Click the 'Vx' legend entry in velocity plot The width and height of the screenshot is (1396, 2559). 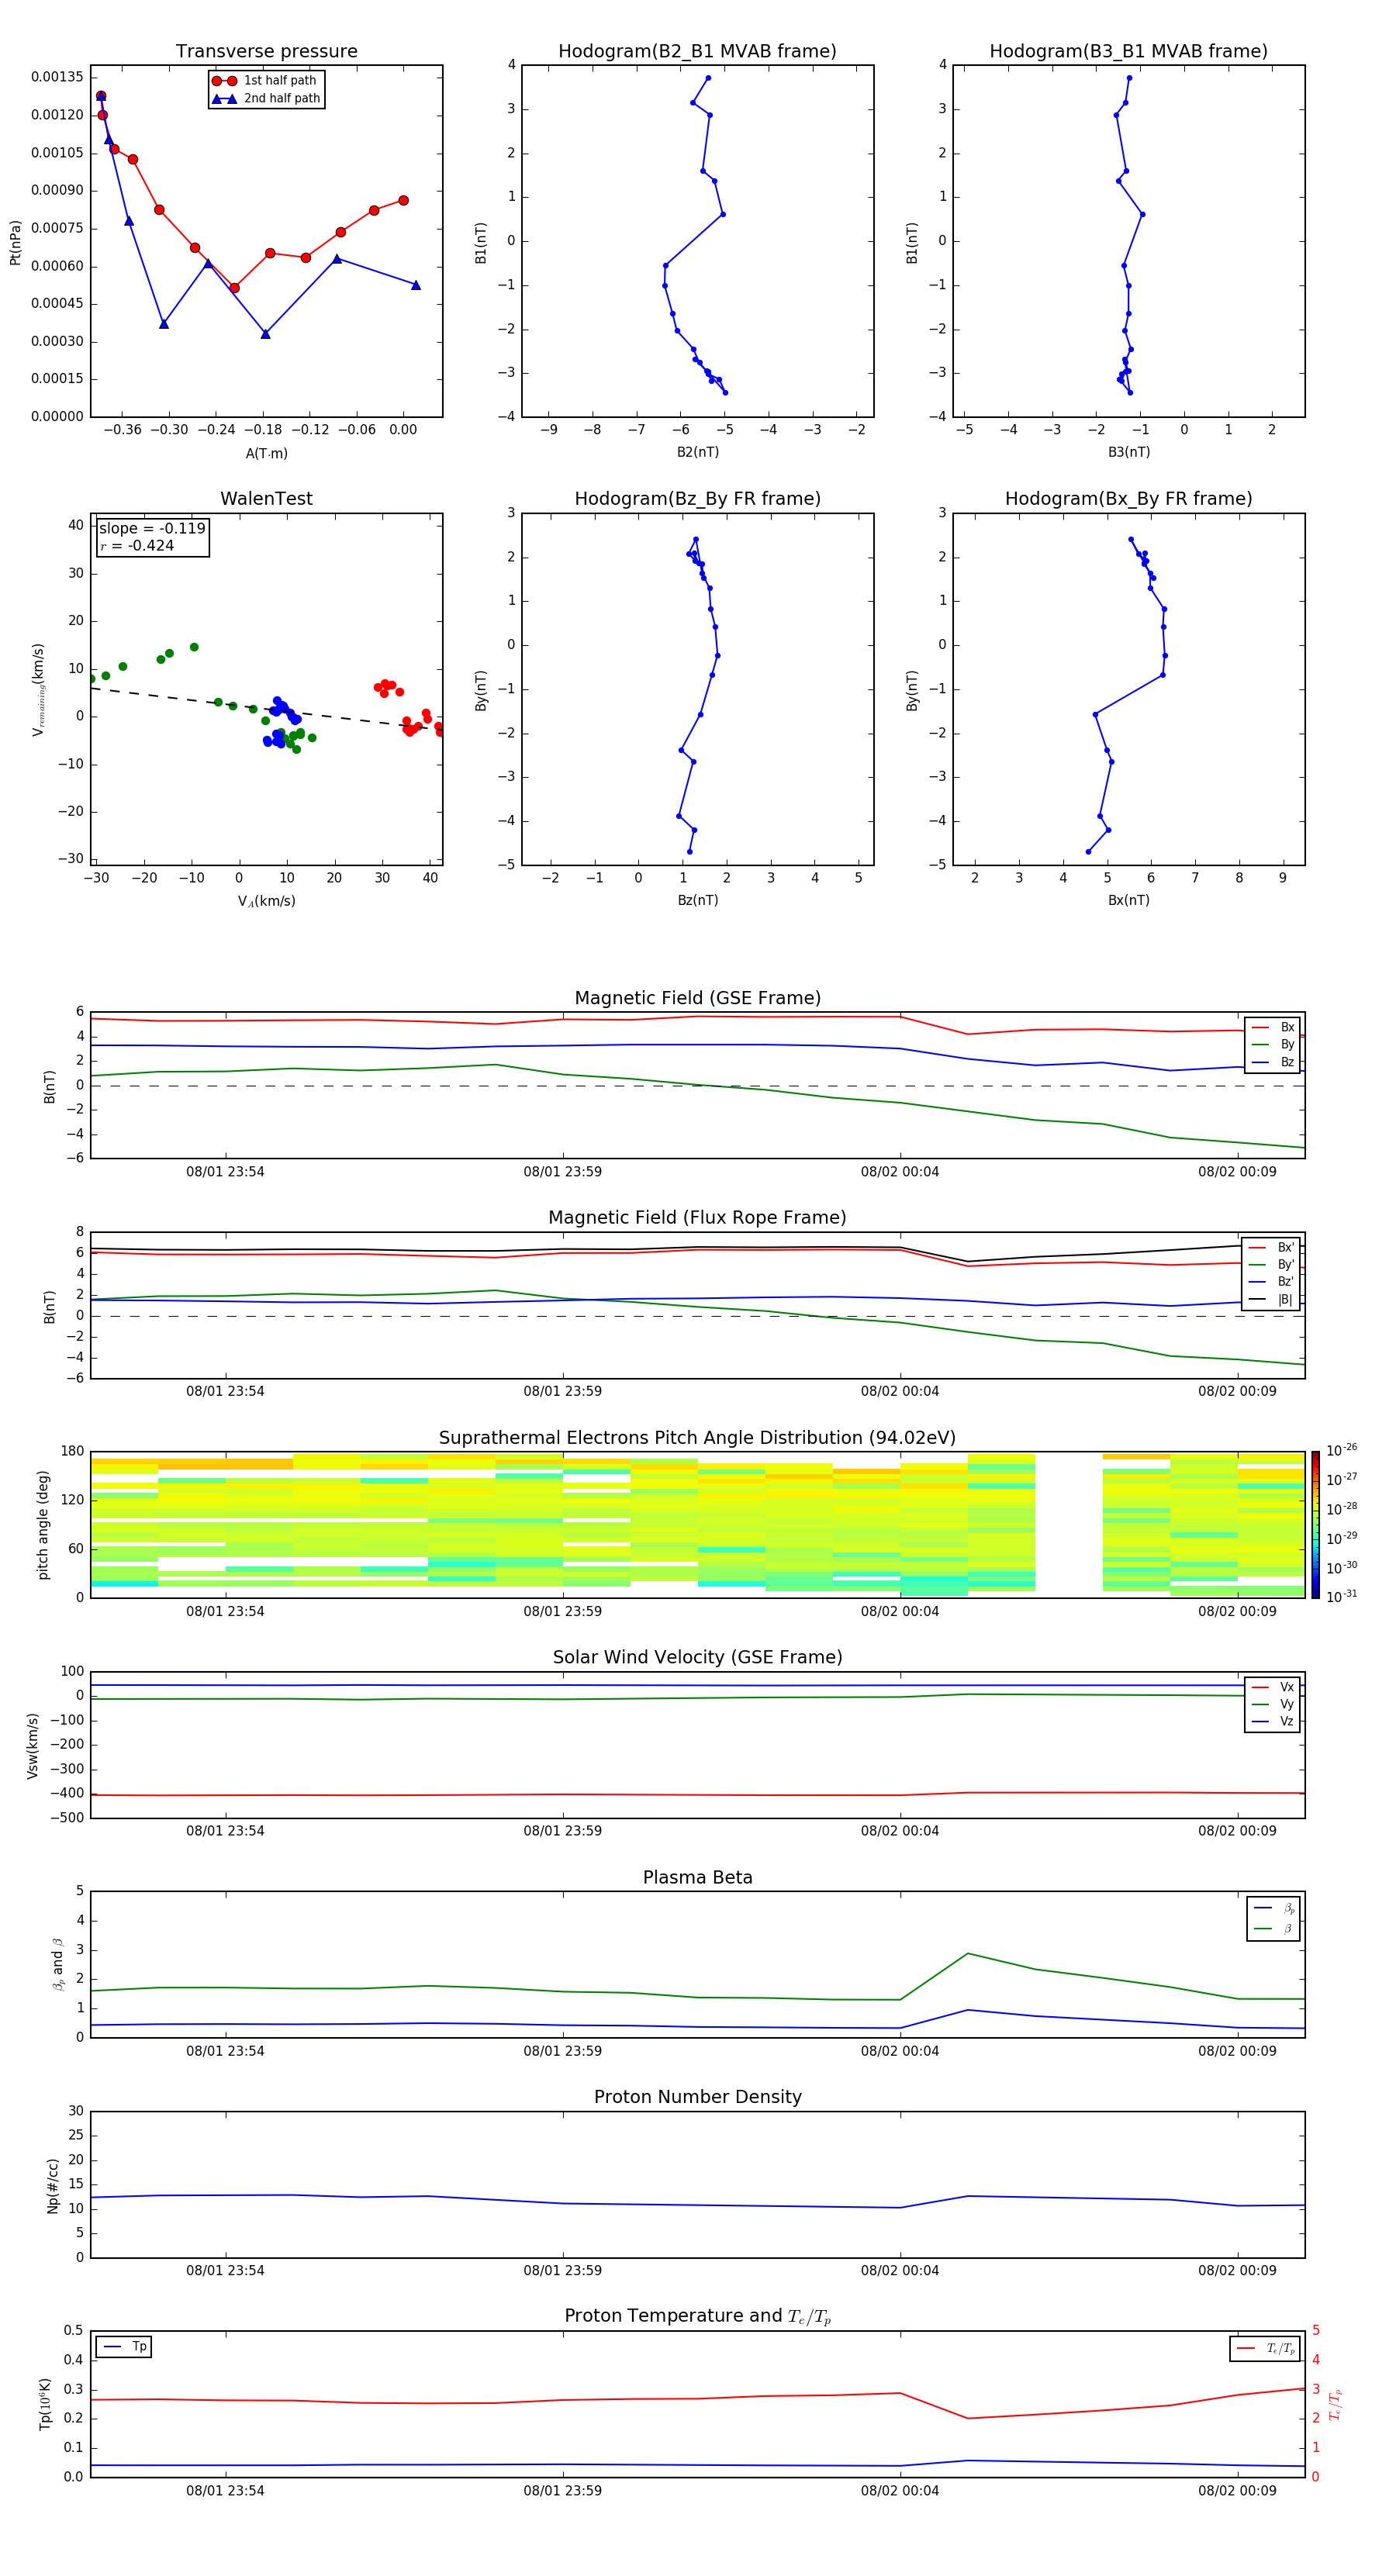click(x=1273, y=1687)
